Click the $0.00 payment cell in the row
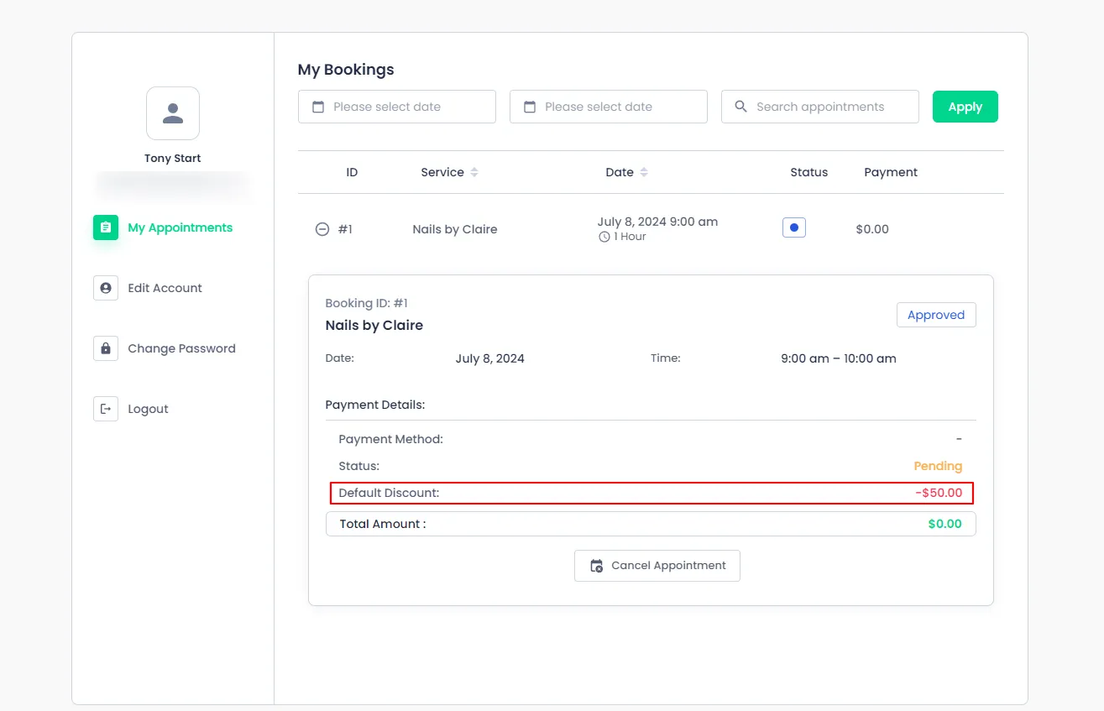Image resolution: width=1104 pixels, height=711 pixels. tap(872, 229)
